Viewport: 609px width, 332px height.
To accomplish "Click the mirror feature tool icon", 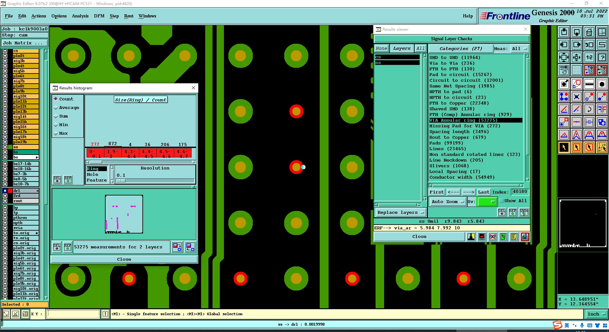I will click(602, 109).
